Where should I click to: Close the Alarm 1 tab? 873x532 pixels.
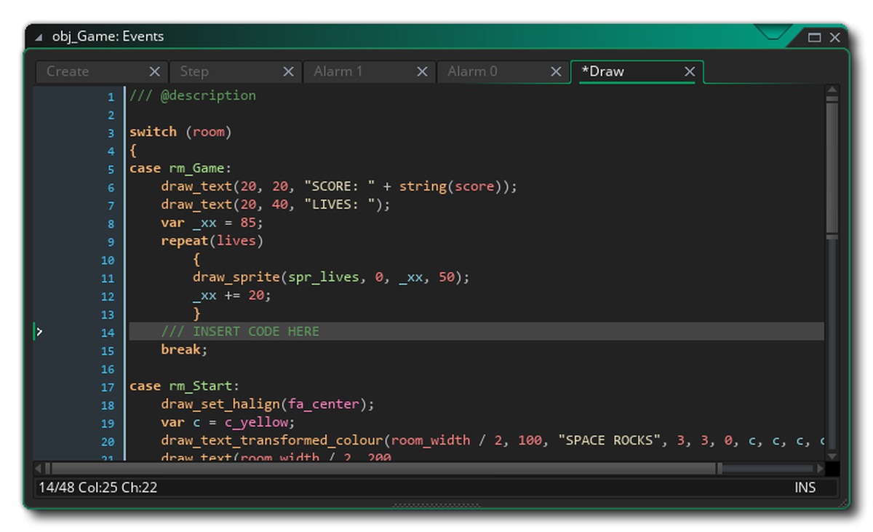(x=422, y=71)
